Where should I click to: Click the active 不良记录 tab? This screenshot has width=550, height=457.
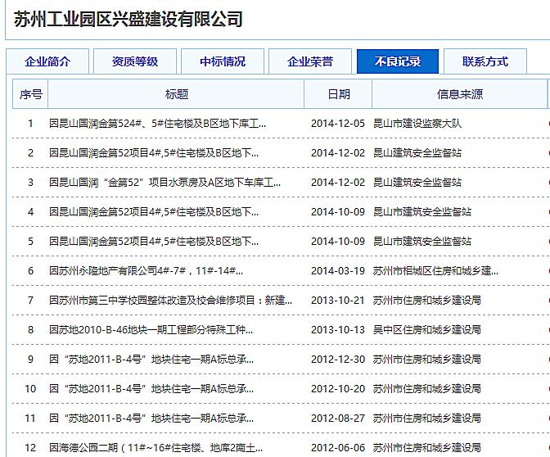[398, 61]
